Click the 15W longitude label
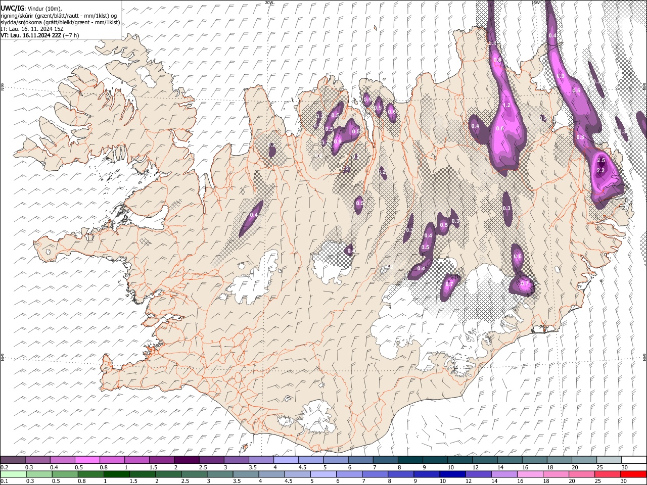Viewport: 647px width, 485px height. coord(535,3)
